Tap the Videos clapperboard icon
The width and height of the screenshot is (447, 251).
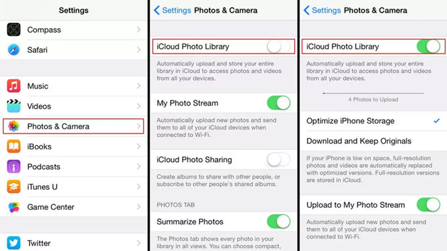(14, 106)
